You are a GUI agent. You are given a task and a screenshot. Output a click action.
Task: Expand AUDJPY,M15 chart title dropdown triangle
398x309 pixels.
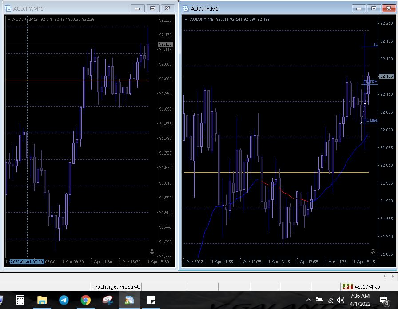pos(8,19)
